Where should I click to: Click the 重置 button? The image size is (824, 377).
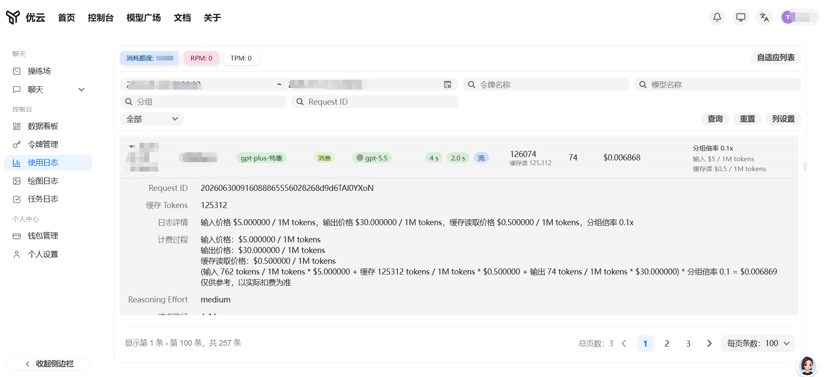coord(747,119)
